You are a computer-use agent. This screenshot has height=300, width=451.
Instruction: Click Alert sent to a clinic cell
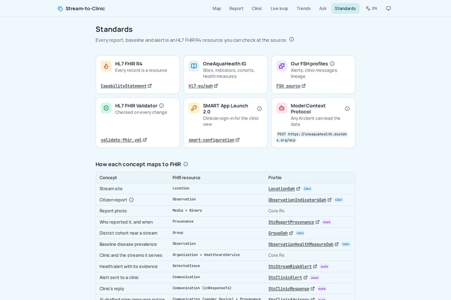tap(119, 278)
